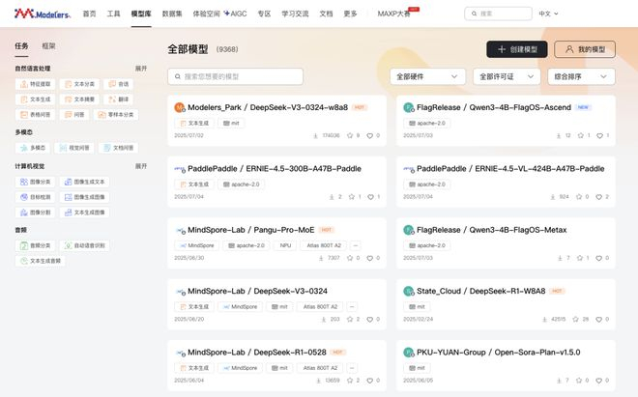Image resolution: width=638 pixels, height=397 pixels.
Task: Select the 目标检测 task tag
Action: point(36,197)
